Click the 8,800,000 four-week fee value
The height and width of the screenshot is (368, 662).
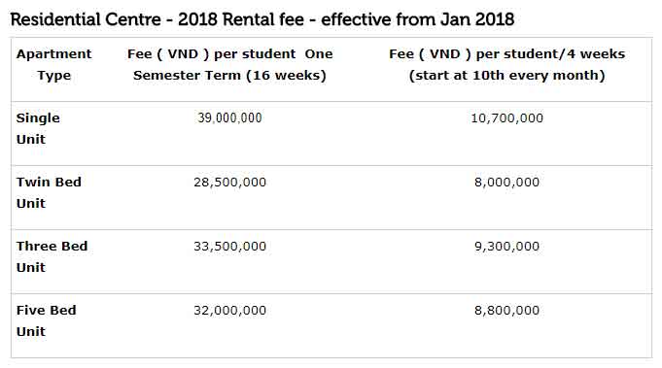[506, 311]
